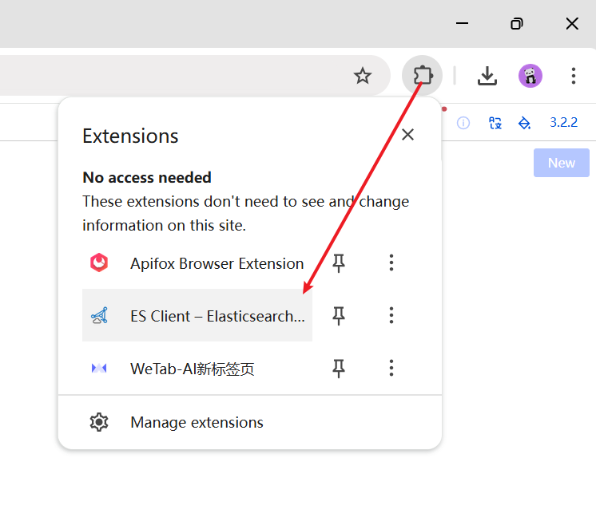Pin Apifox Browser Extension

click(338, 263)
